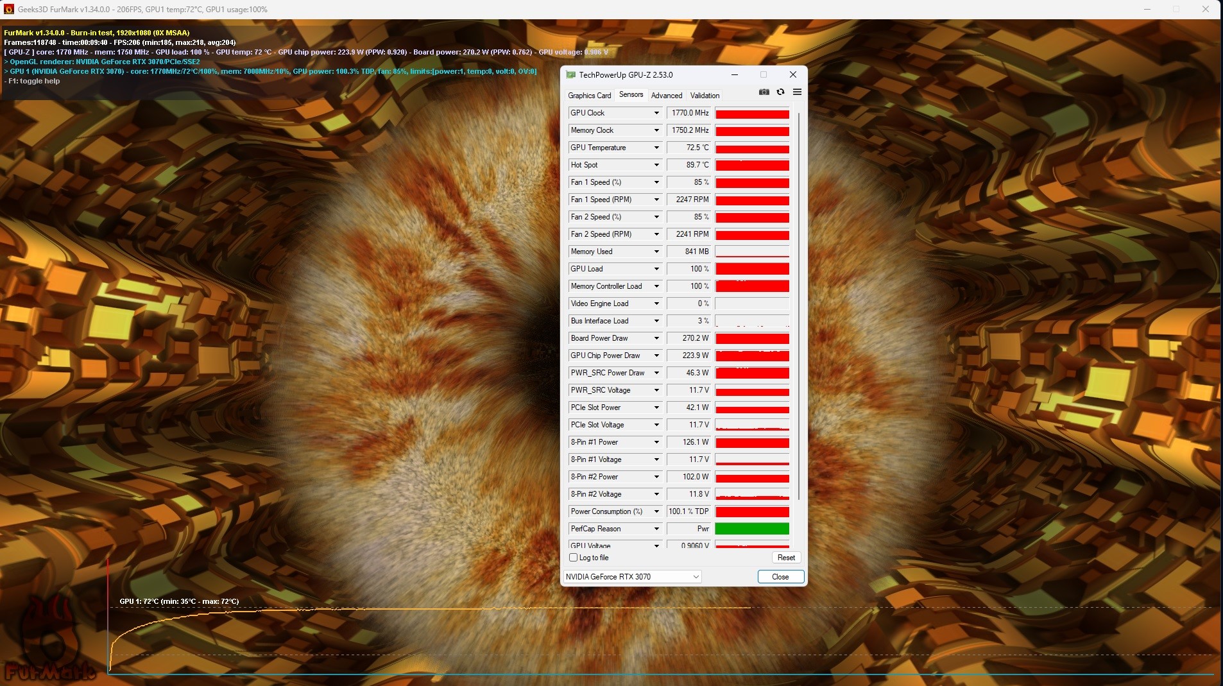
Task: Click the 42.1 W PCIe Slot Power value
Action: (689, 407)
